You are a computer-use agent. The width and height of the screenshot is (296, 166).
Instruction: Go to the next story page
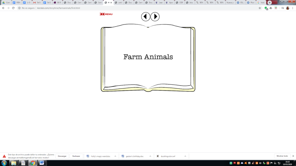pos(155,17)
